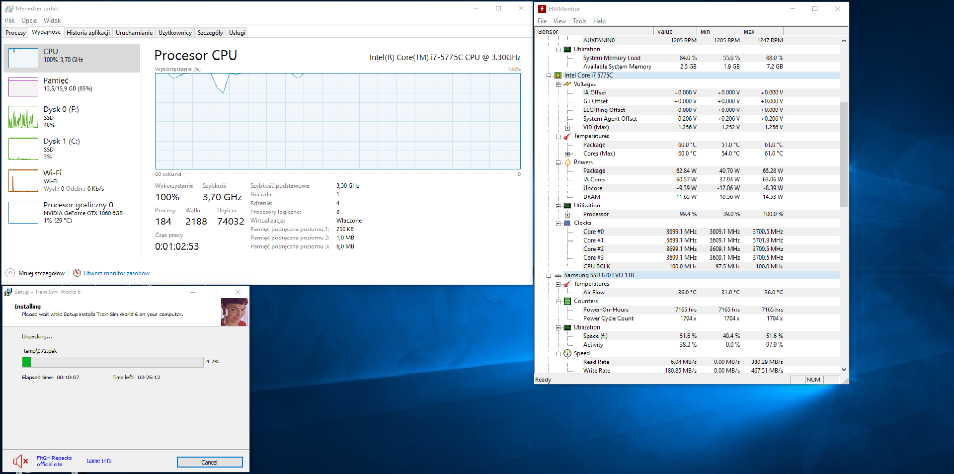Click the Intel Core i7 5775C chip icon

click(x=558, y=76)
